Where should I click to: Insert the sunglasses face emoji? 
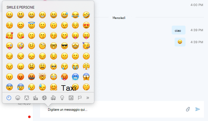[x=64, y=46]
